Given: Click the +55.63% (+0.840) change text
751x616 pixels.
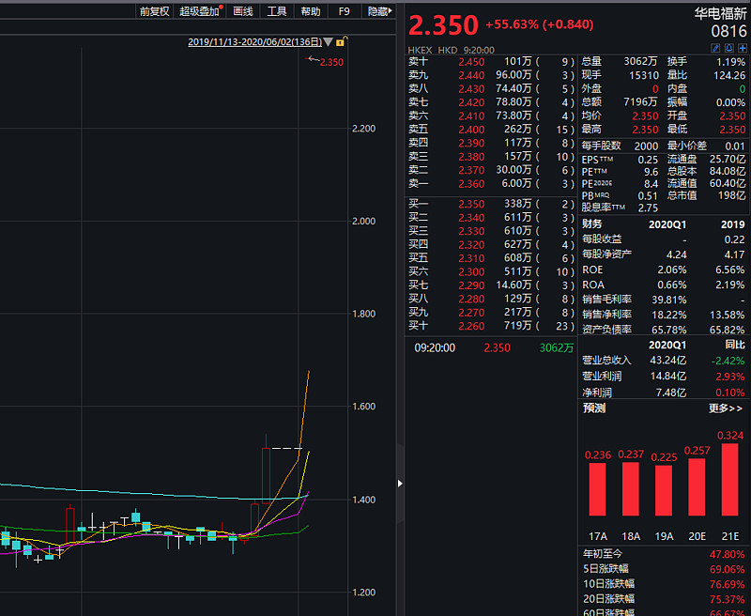Looking at the screenshot, I should (x=539, y=24).
